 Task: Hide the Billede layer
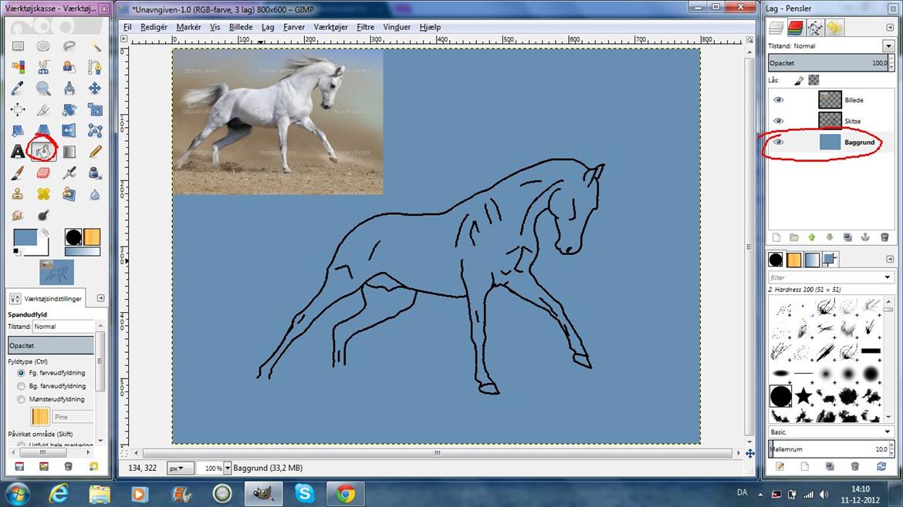pos(778,100)
